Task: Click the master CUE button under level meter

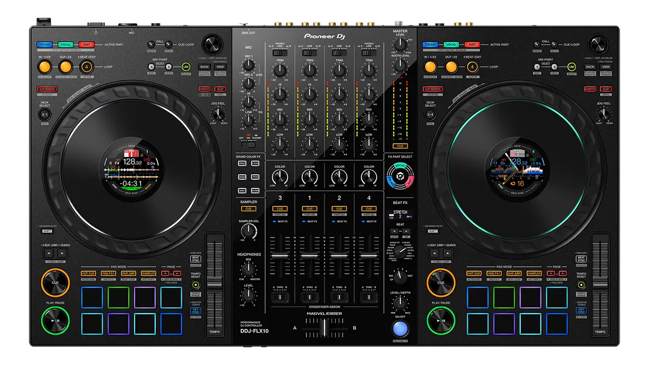Action: (x=400, y=146)
